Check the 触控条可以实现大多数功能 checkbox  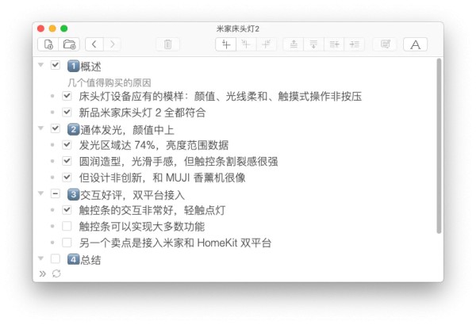point(67,226)
